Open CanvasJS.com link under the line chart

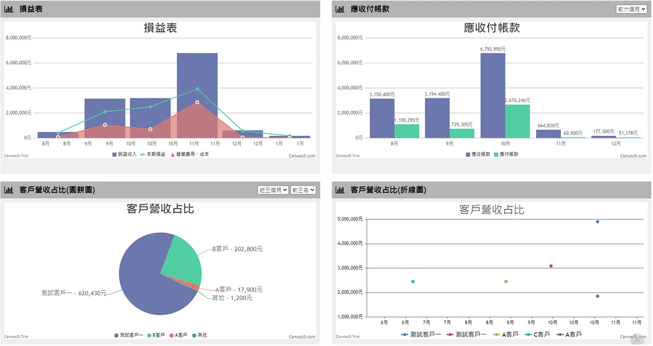tap(633, 336)
